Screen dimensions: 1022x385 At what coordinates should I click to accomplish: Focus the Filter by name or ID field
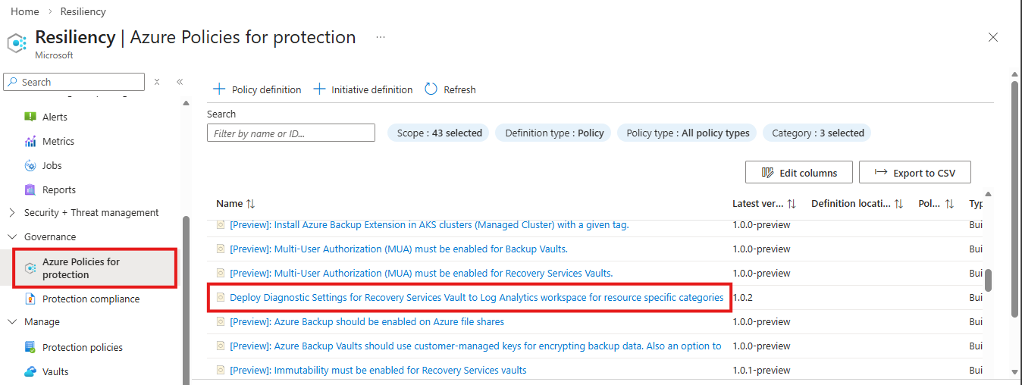pos(291,133)
